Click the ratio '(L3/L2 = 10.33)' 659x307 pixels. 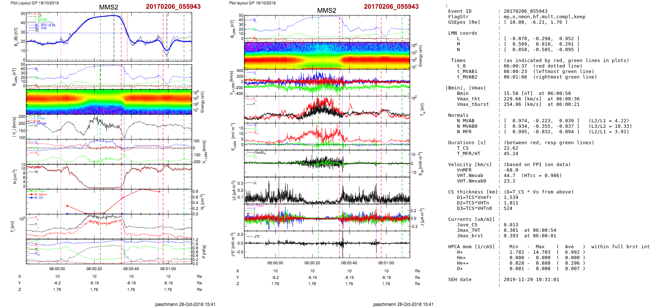click(x=610, y=126)
